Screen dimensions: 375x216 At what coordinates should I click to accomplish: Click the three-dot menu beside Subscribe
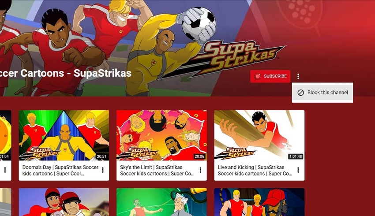(x=298, y=76)
